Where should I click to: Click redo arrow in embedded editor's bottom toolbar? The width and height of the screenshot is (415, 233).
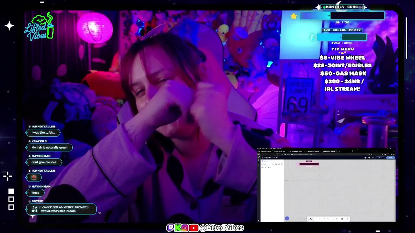319,219
